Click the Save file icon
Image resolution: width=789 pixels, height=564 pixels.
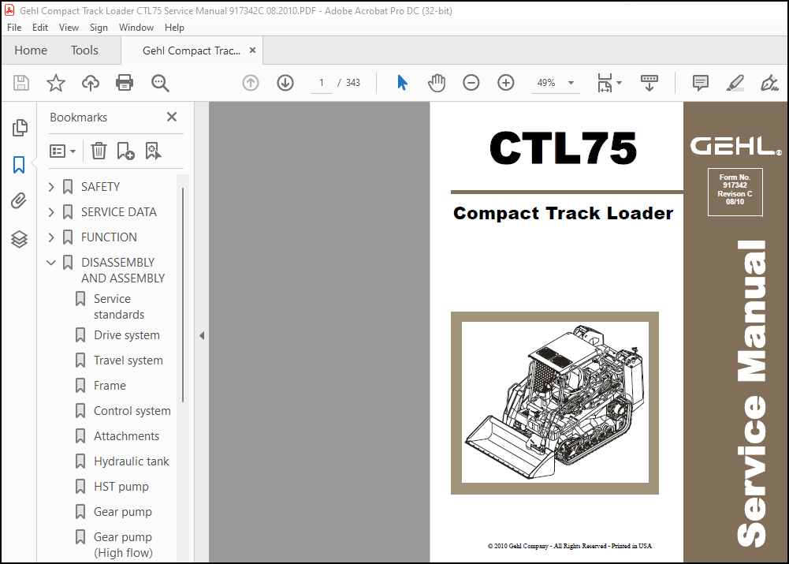tap(21, 83)
